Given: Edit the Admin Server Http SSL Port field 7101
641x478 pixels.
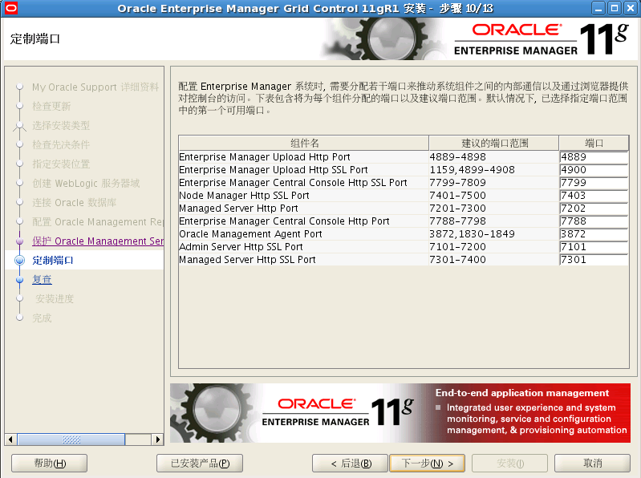Looking at the screenshot, I should (x=594, y=247).
